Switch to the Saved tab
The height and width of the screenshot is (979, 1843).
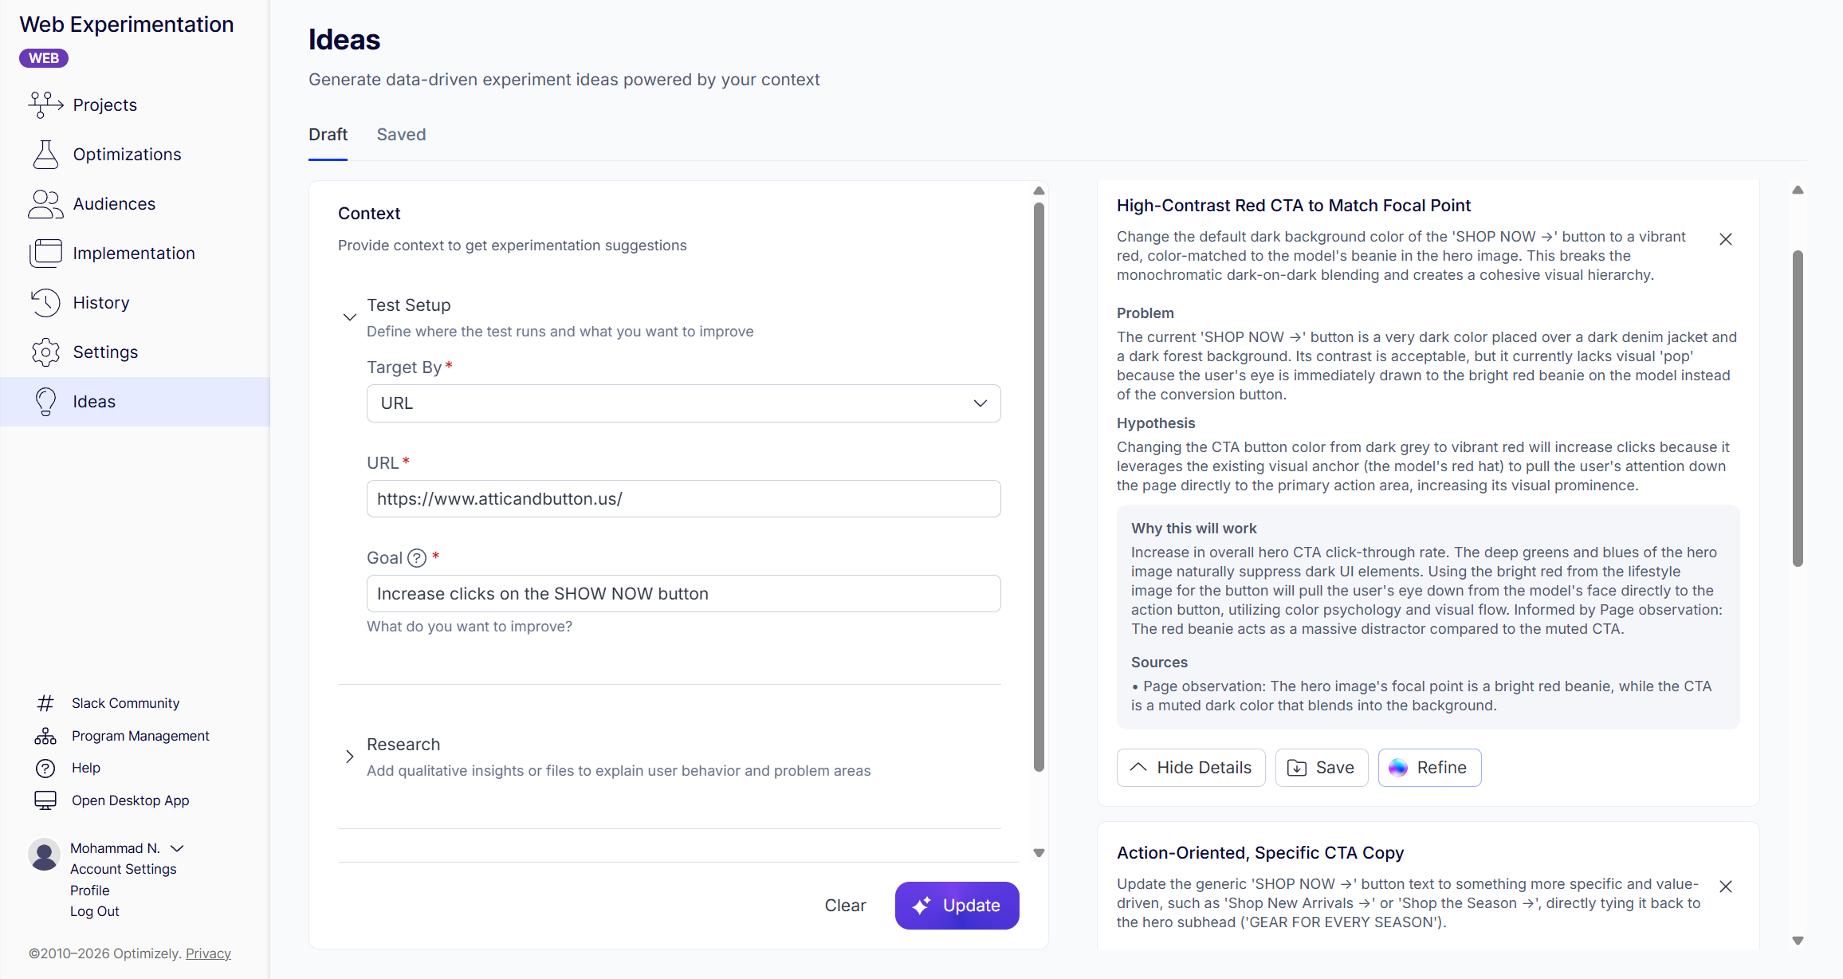click(x=401, y=135)
